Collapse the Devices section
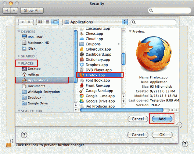The width and height of the screenshot is (194, 154). click(x=19, y=31)
